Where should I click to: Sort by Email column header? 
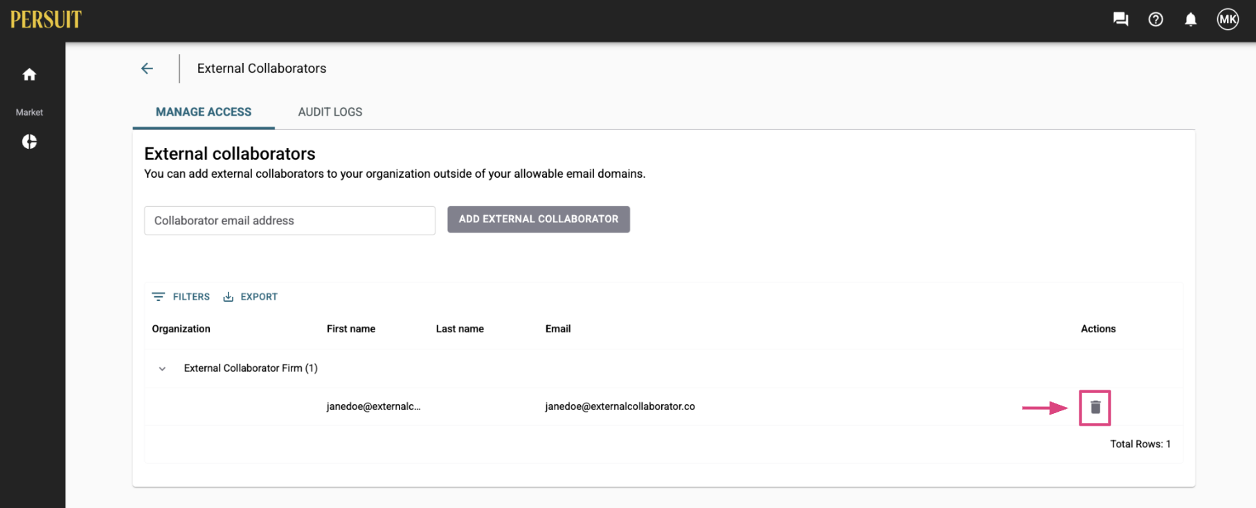click(558, 329)
